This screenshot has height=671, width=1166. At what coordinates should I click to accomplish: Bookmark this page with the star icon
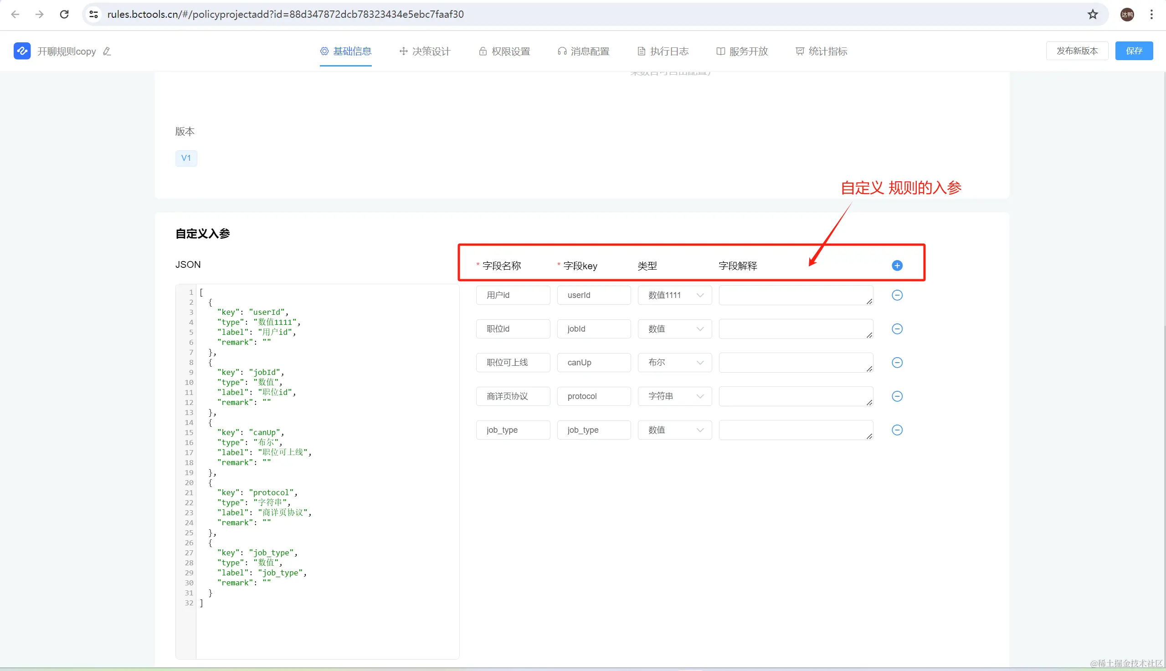click(x=1093, y=14)
